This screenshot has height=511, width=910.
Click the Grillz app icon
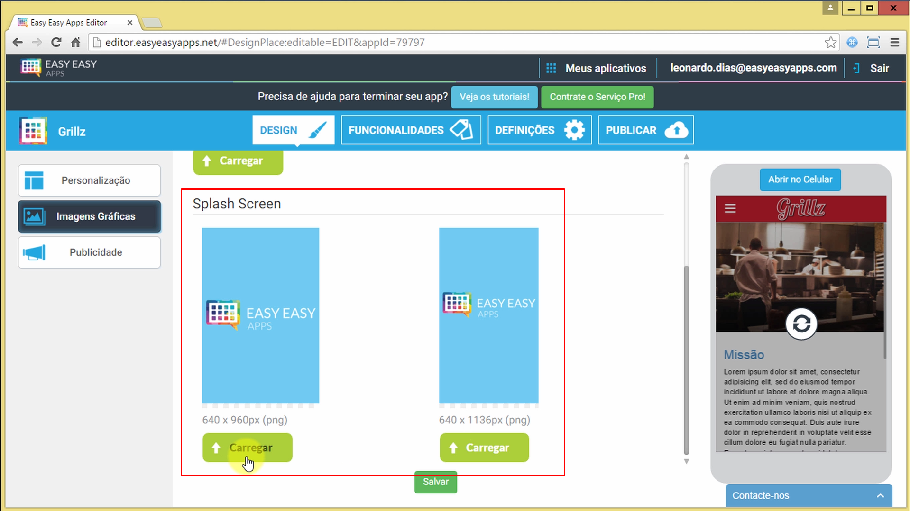coord(33,131)
